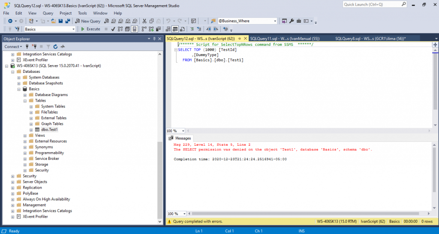Execute the current query
439x234 pixels.
pos(90,29)
